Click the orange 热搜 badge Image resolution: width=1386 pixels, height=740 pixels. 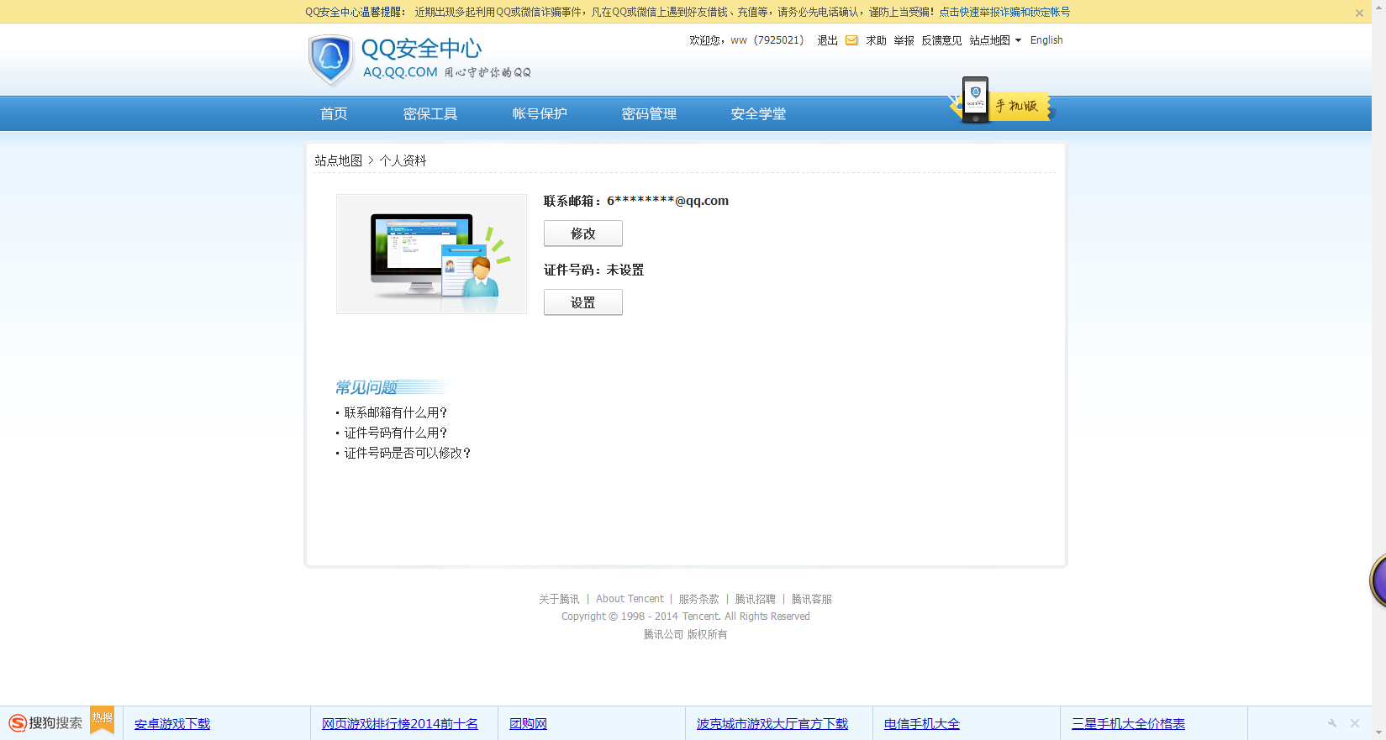click(x=102, y=719)
